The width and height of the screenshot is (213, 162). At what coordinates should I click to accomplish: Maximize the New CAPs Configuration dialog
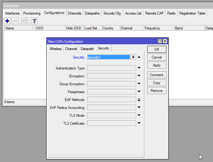coord(160,41)
